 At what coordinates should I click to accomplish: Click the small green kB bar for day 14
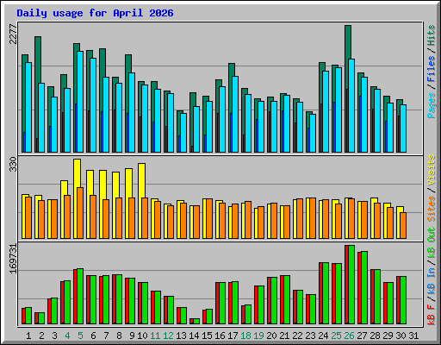[x=196, y=322]
